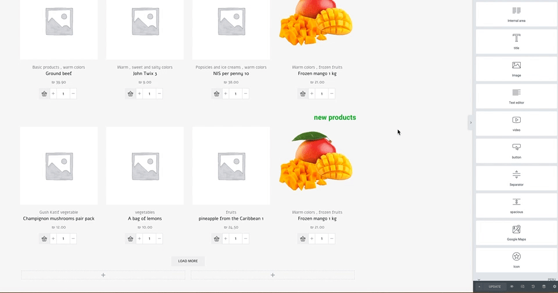Click the LOAD MORE button

click(x=188, y=261)
